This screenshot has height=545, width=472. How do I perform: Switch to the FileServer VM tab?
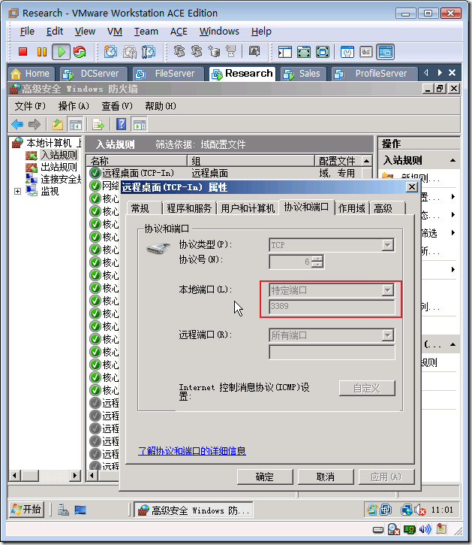tap(168, 74)
